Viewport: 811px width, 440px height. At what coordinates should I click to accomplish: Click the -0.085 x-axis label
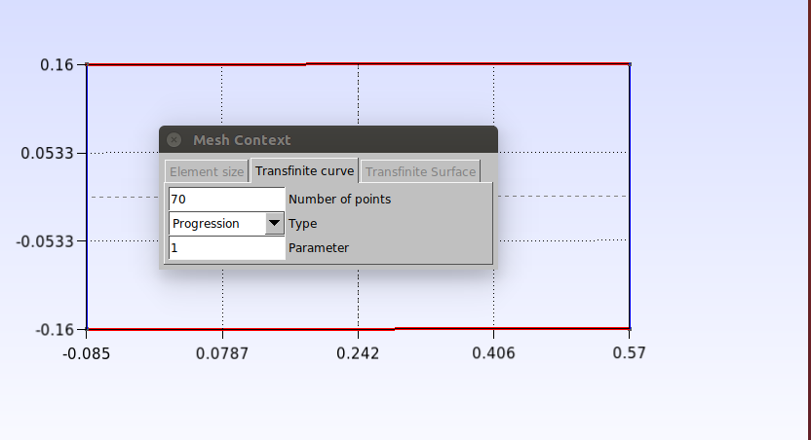pos(86,352)
